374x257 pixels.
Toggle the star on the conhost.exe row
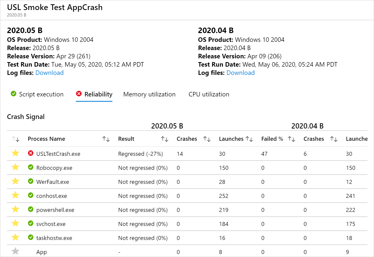click(15, 196)
